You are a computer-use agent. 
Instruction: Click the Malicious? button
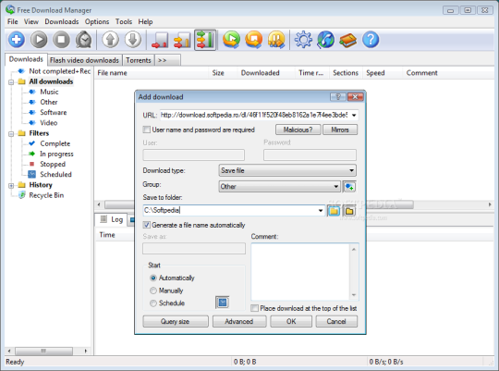pos(298,130)
